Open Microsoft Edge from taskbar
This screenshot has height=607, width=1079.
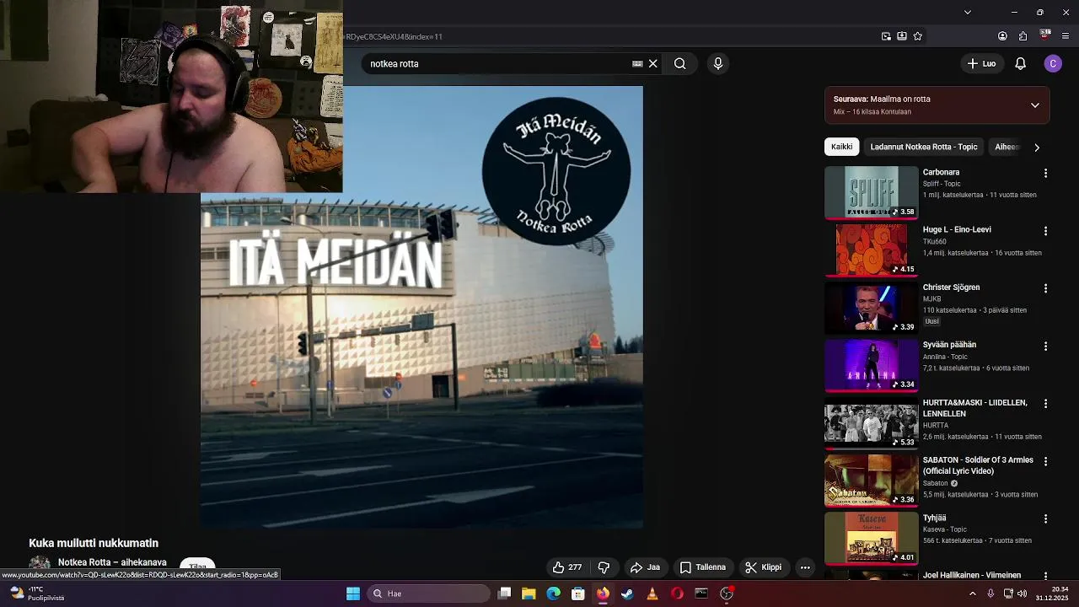pyautogui.click(x=553, y=594)
